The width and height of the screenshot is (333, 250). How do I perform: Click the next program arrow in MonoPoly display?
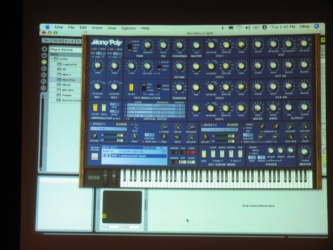(x=108, y=156)
